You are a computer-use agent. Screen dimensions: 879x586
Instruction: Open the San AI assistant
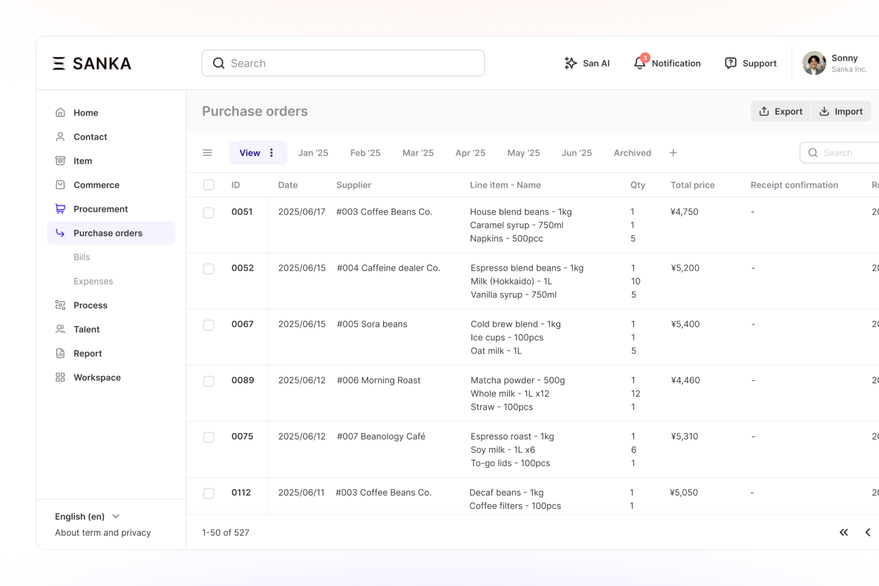(587, 63)
